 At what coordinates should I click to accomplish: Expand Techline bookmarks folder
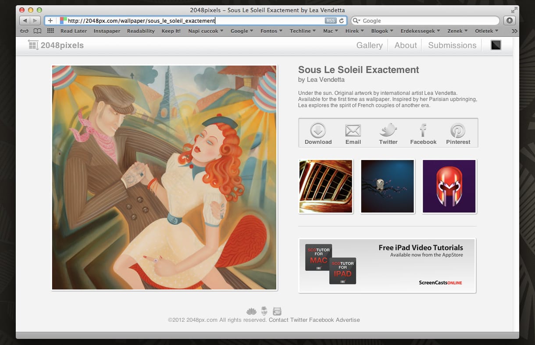point(303,31)
